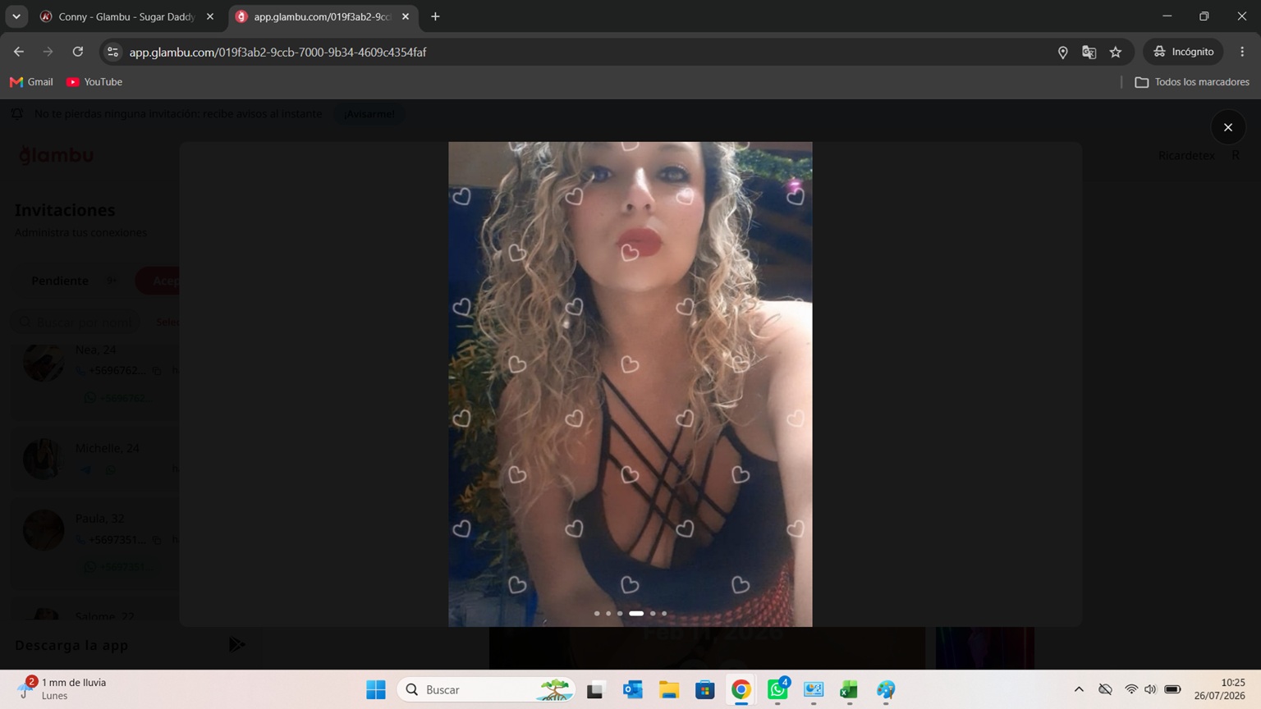Open the Gmail bookmark
Screen dimensions: 1261x709
pyautogui.click(x=31, y=82)
